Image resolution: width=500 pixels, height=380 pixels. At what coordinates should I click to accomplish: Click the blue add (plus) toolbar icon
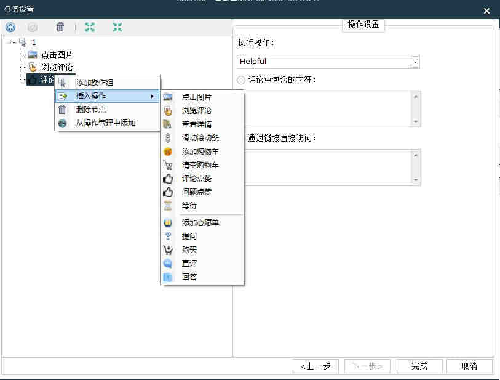tap(10, 27)
